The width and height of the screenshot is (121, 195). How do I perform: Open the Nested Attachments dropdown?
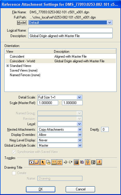click(60, 129)
